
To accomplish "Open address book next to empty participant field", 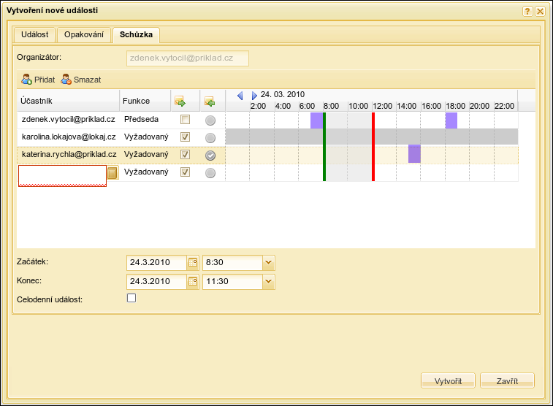I will click(x=112, y=173).
